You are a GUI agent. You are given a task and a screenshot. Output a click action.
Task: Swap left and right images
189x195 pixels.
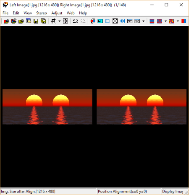93,21
